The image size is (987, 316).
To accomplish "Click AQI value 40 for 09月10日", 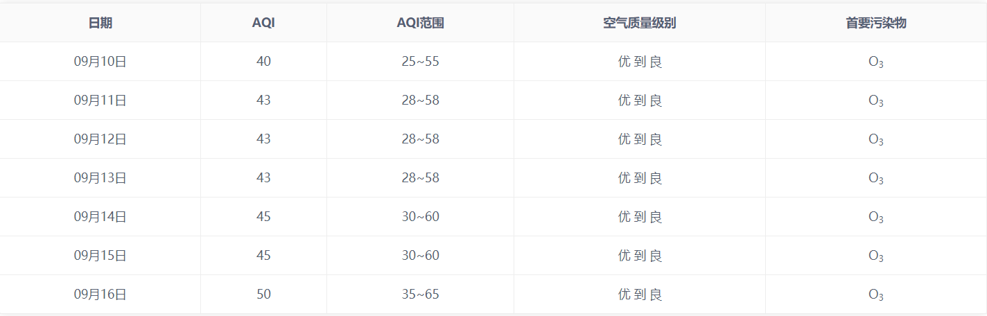I will (x=263, y=62).
